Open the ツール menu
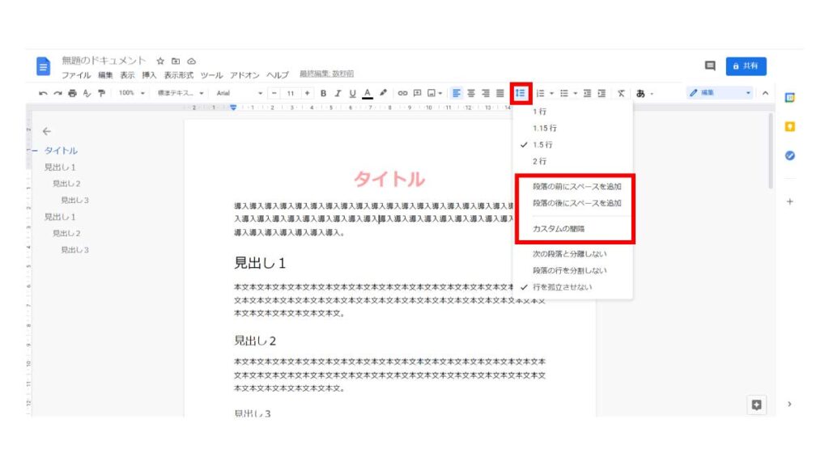The width and height of the screenshot is (829, 466). tap(211, 75)
